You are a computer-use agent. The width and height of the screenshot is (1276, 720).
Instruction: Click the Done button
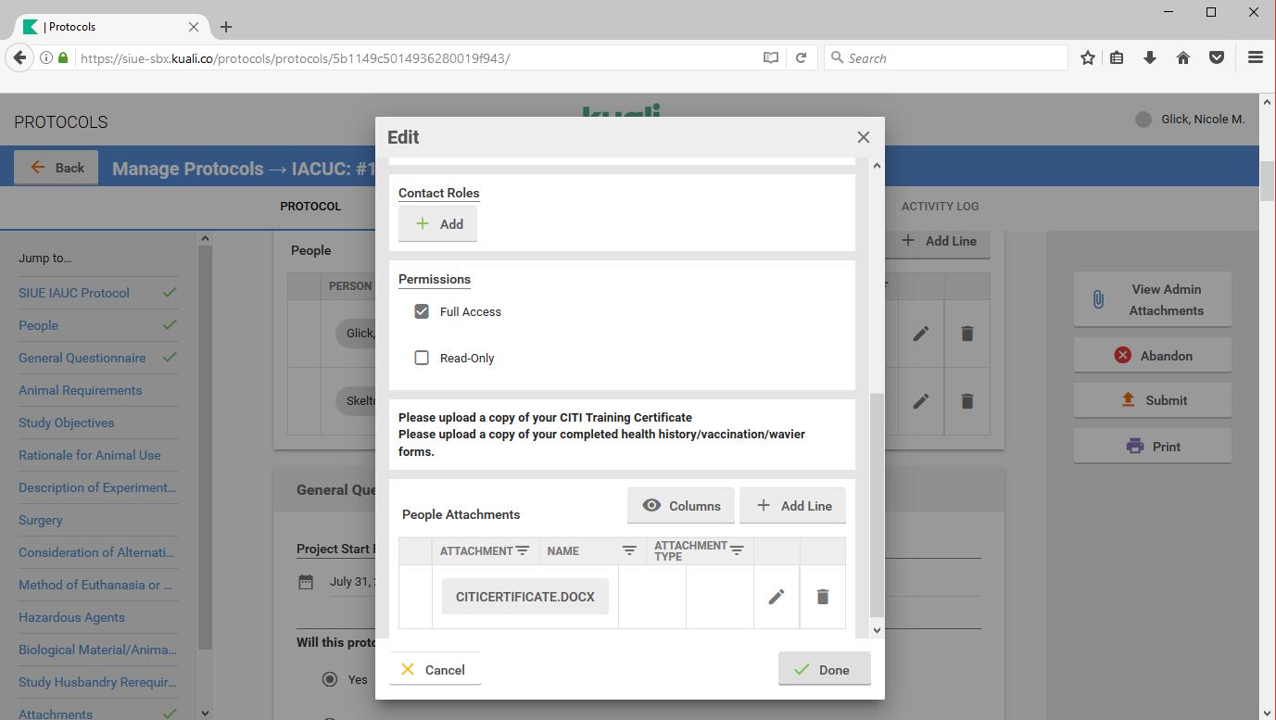pyautogui.click(x=824, y=670)
